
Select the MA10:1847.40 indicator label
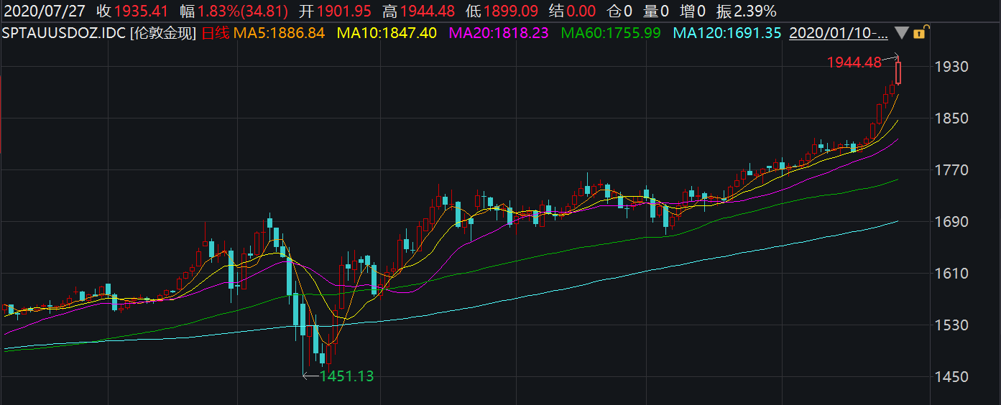pyautogui.click(x=387, y=33)
